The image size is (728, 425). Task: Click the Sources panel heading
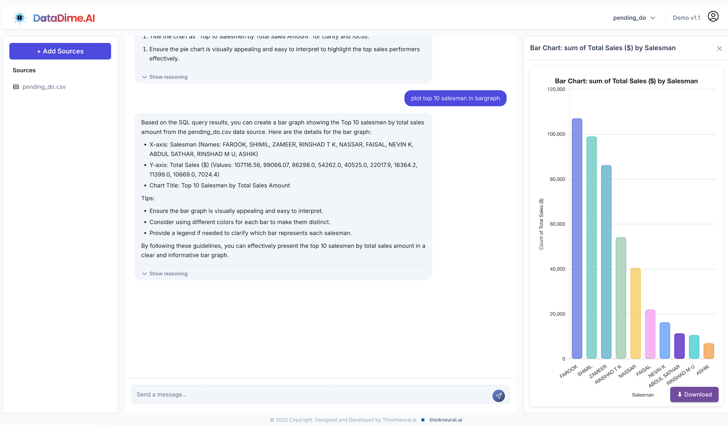[24, 70]
